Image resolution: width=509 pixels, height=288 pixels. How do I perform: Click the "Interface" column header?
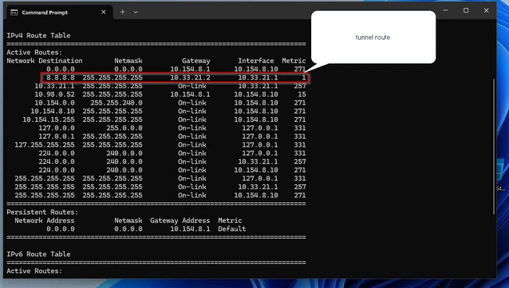256,61
